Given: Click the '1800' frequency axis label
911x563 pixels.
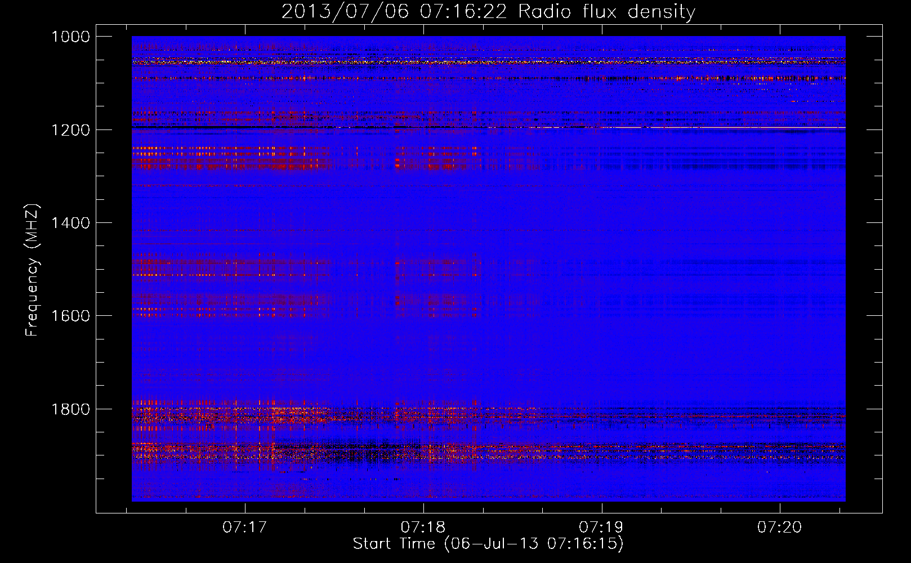Looking at the screenshot, I should click(70, 409).
